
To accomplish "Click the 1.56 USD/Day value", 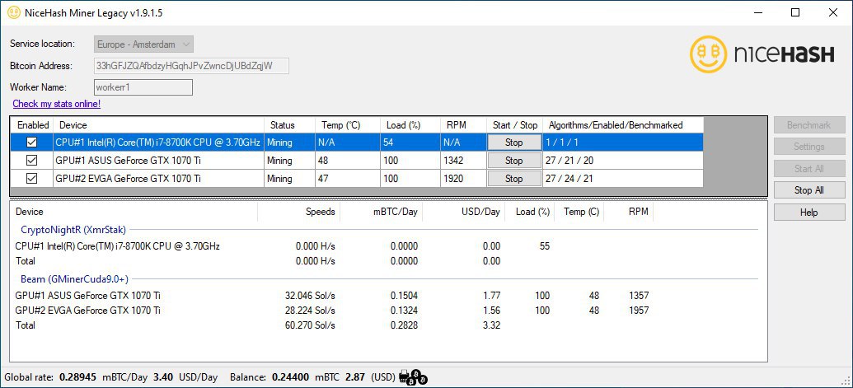I will (491, 311).
